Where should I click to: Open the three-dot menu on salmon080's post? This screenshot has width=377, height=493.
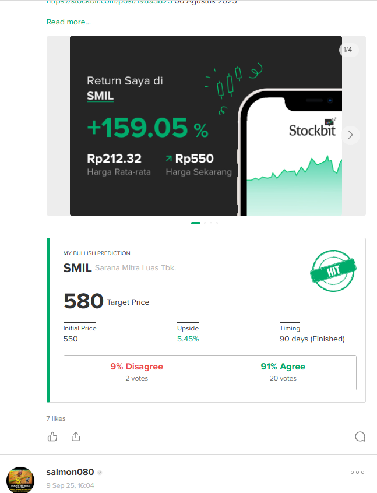pos(357,472)
